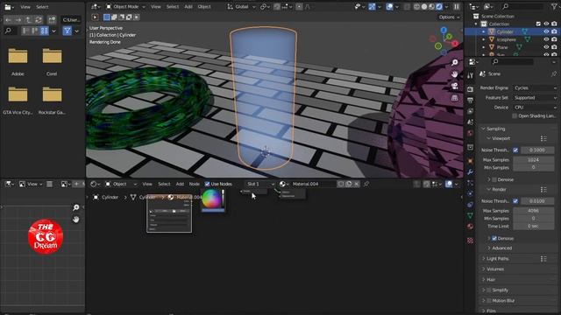Viewport: 561px width, 315px height.
Task: Toggle Use Nodes checkbox
Action: (x=207, y=184)
